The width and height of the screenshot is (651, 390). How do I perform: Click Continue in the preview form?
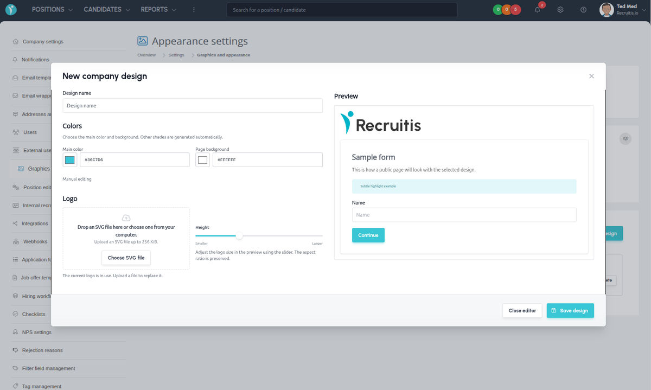[x=368, y=235]
